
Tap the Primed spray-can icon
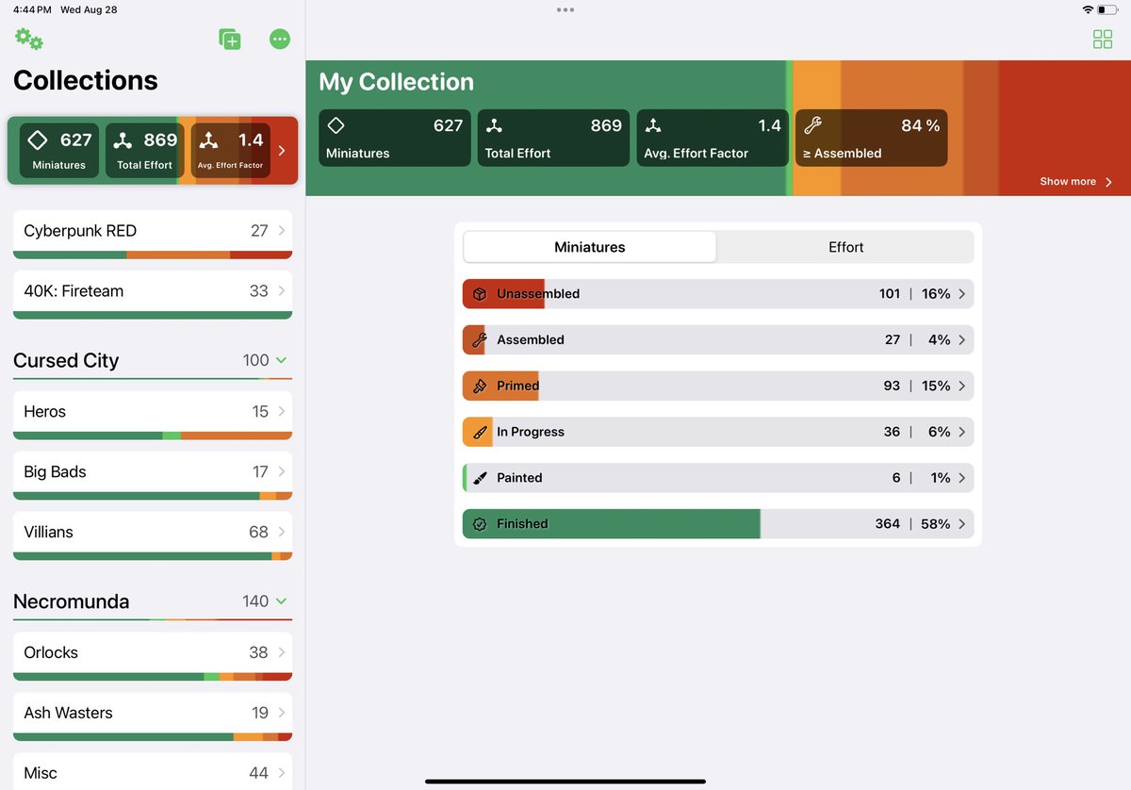coord(479,386)
